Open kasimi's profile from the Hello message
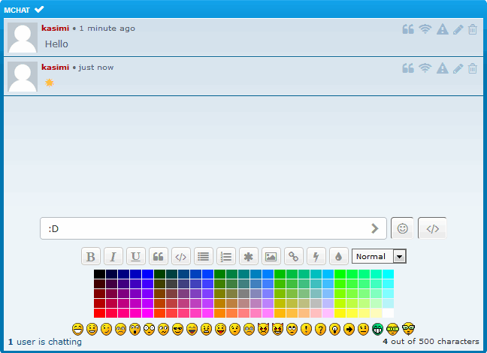The width and height of the screenshot is (487, 353). 55,28
